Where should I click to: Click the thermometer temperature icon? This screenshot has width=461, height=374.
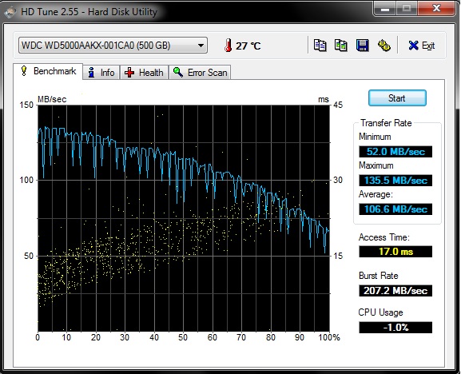[228, 46]
